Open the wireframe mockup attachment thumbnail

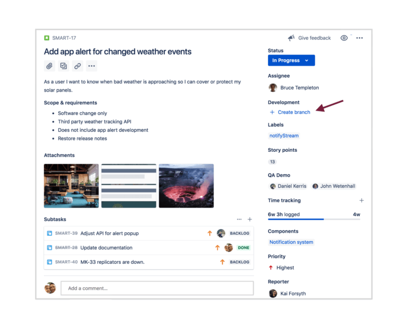(129, 186)
